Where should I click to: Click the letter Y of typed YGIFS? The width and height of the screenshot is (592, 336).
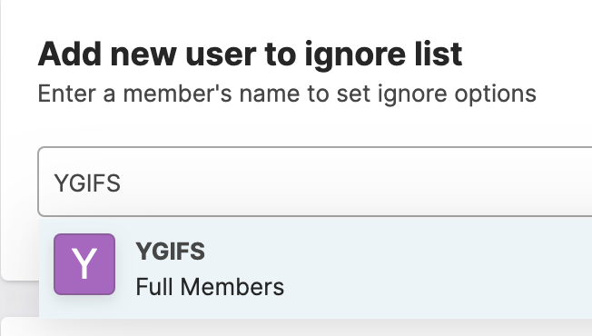pos(61,183)
